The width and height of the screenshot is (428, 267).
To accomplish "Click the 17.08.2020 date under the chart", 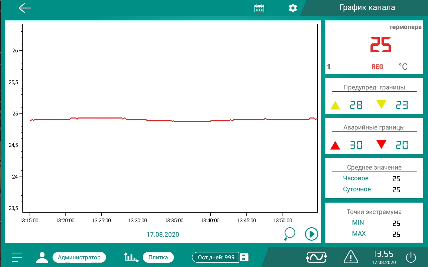I will (163, 235).
